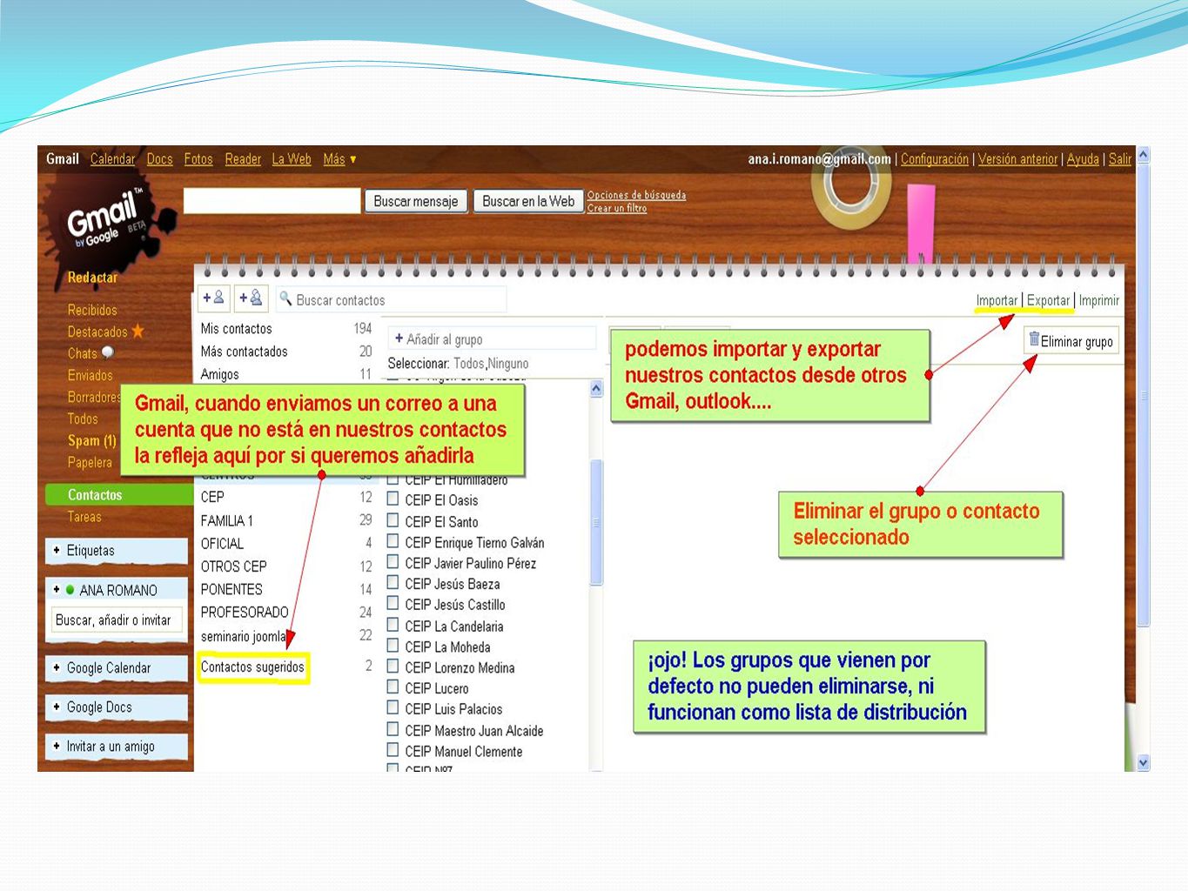Expand the Invitar a un amigo panel
The width and height of the screenshot is (1188, 891).
57,746
